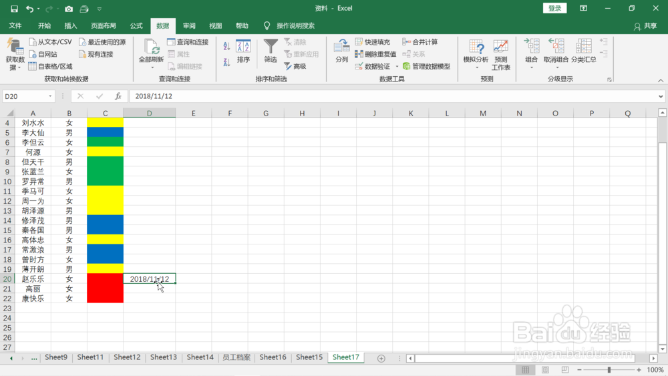This screenshot has height=376, width=668.
Task: Click the Sign in (登录) button
Action: click(554, 8)
